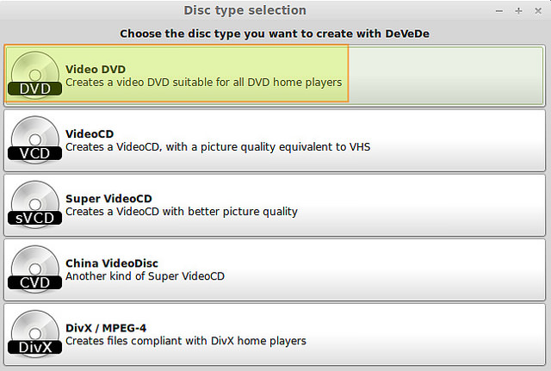Click "Another kind of Super VideoCD" text
This screenshot has height=371, width=551.
pos(145,276)
